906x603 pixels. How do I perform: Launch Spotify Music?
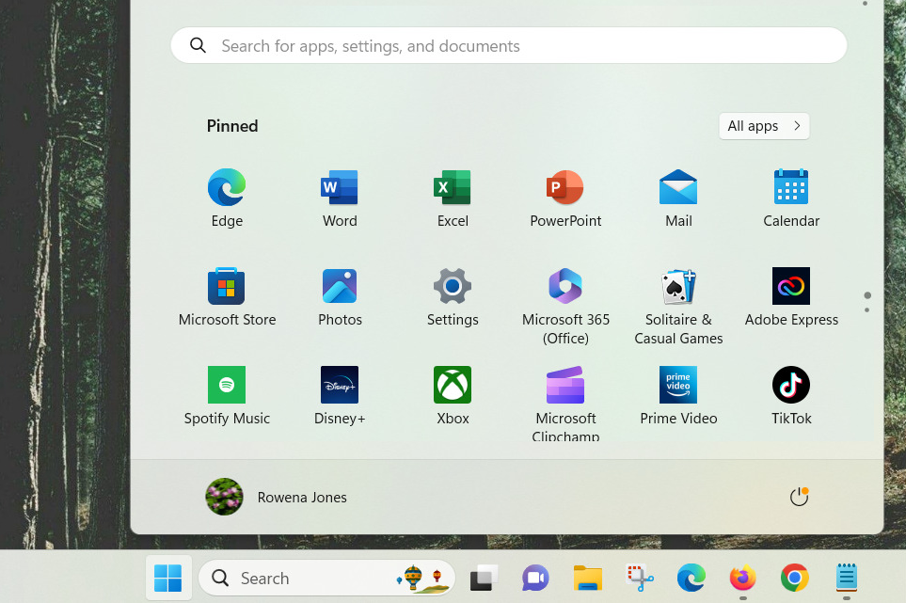[x=227, y=395]
